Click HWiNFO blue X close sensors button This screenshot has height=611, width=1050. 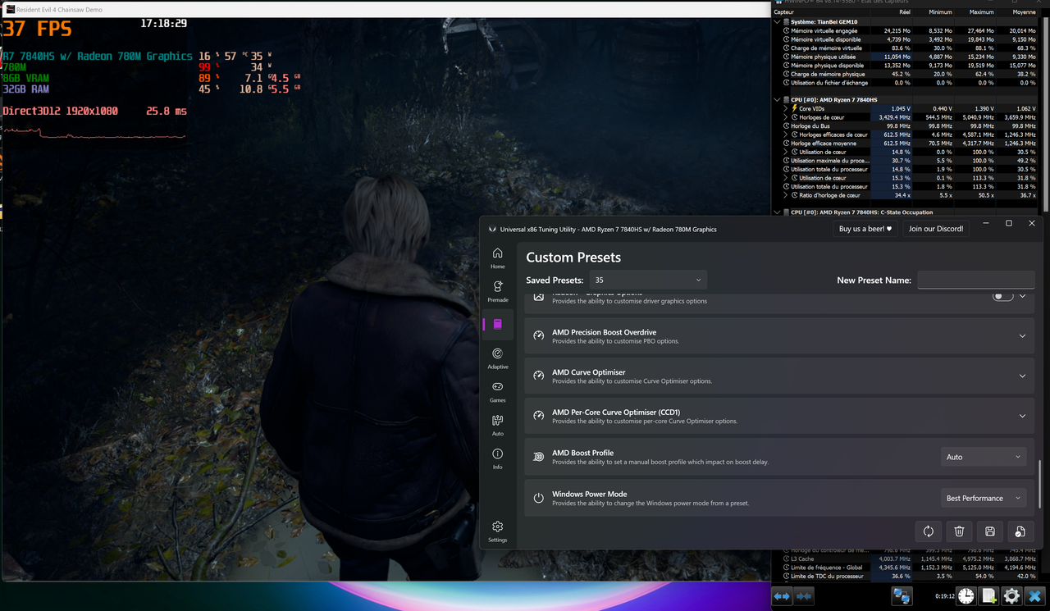(x=1034, y=596)
